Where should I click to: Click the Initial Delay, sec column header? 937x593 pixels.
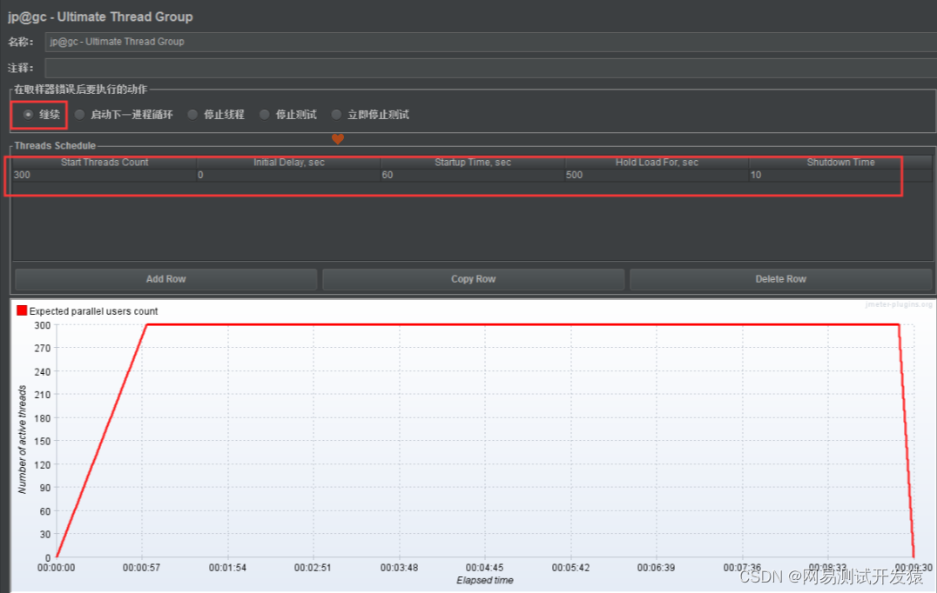(x=289, y=163)
